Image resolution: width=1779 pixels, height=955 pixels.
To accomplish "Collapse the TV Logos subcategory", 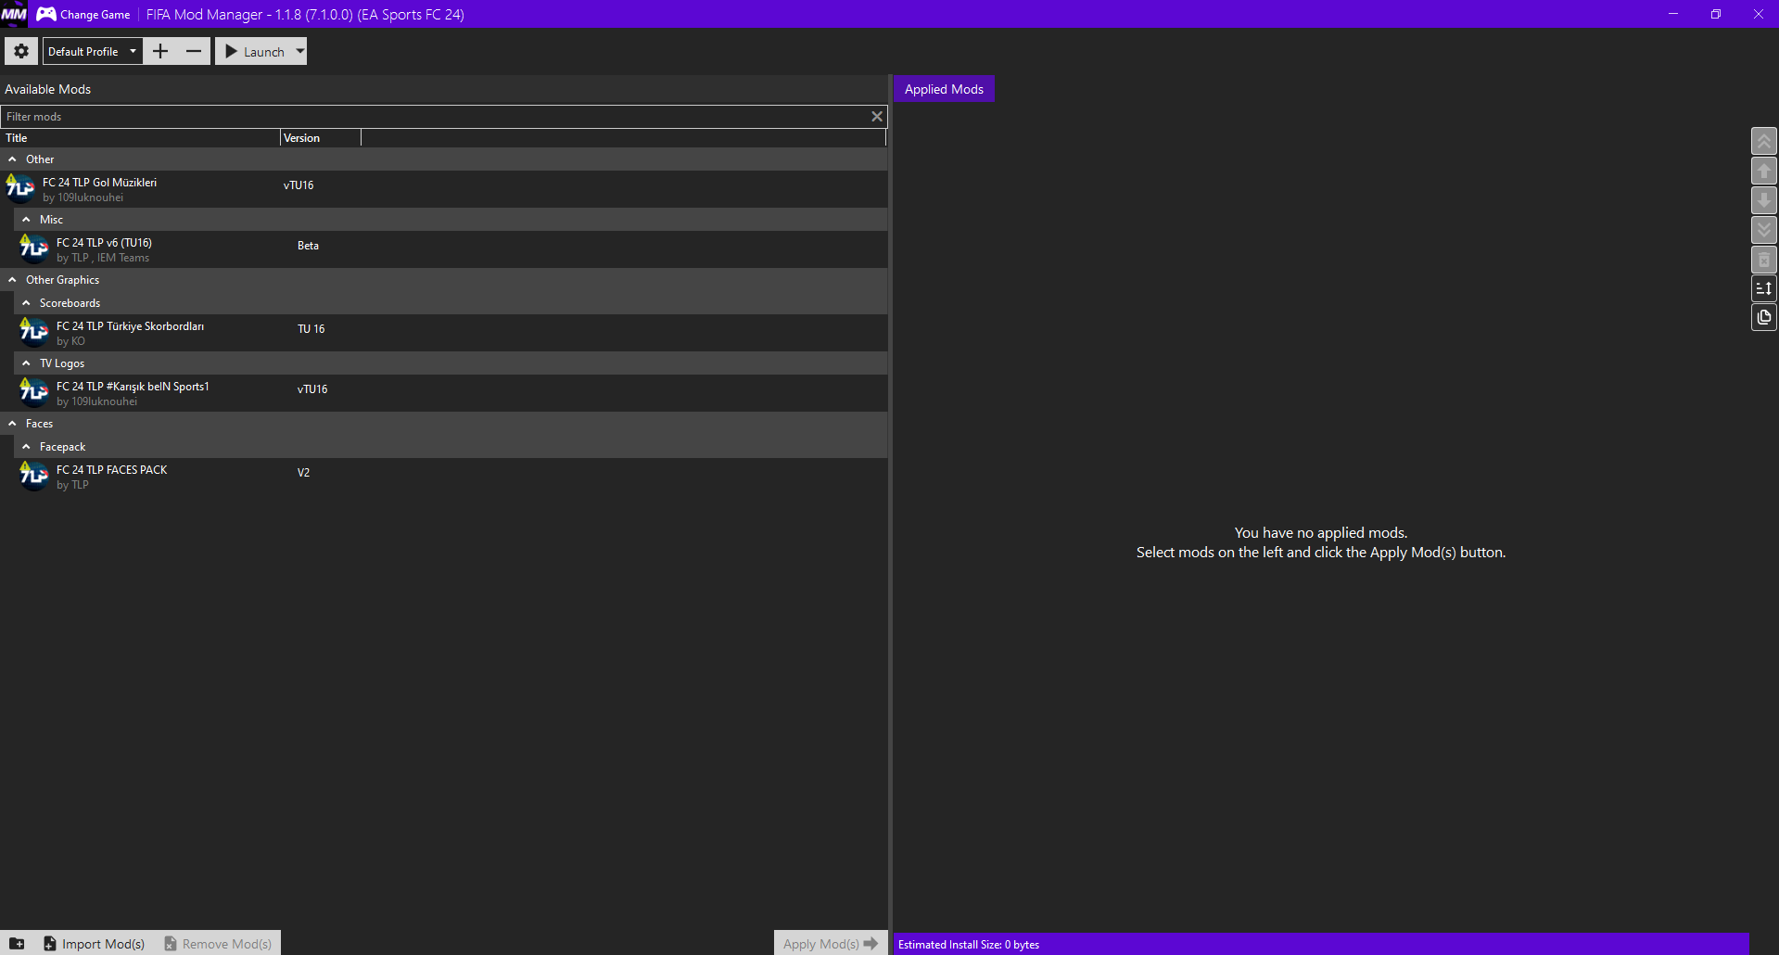I will click(26, 363).
